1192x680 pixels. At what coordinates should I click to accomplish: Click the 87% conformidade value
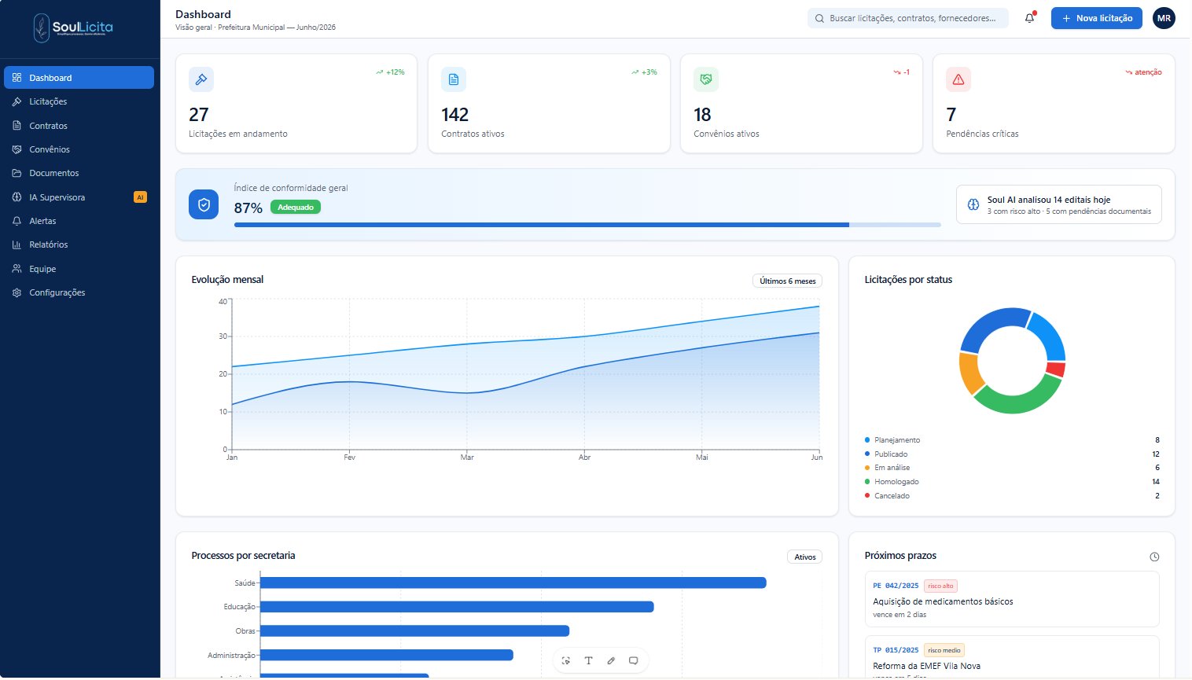tap(248, 208)
